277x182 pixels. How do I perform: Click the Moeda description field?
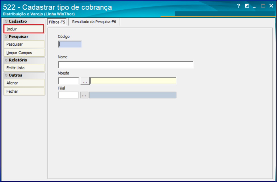133,81
